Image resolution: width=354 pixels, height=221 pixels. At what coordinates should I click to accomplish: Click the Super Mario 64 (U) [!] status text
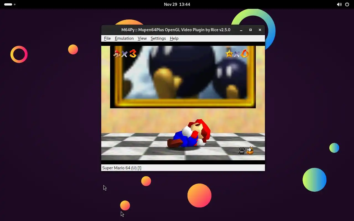pos(122,168)
